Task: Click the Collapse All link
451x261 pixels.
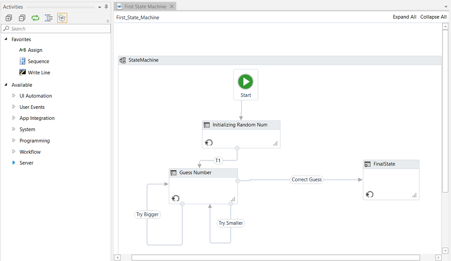Action: 433,16
